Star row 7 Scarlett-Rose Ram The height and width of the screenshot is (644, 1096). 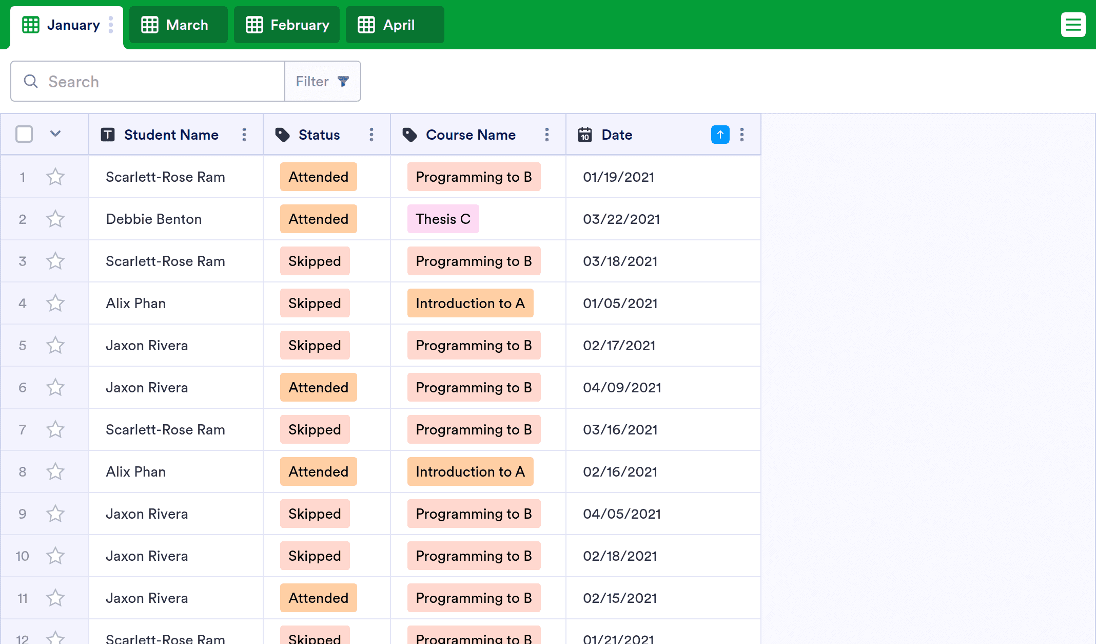coord(55,429)
